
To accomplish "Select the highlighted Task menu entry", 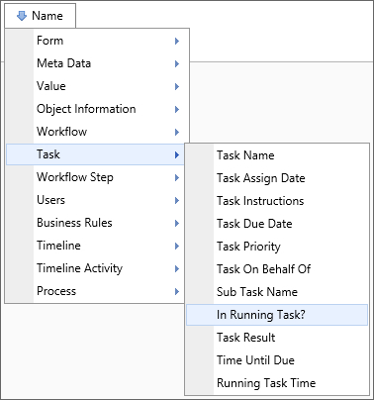I will tap(95, 154).
